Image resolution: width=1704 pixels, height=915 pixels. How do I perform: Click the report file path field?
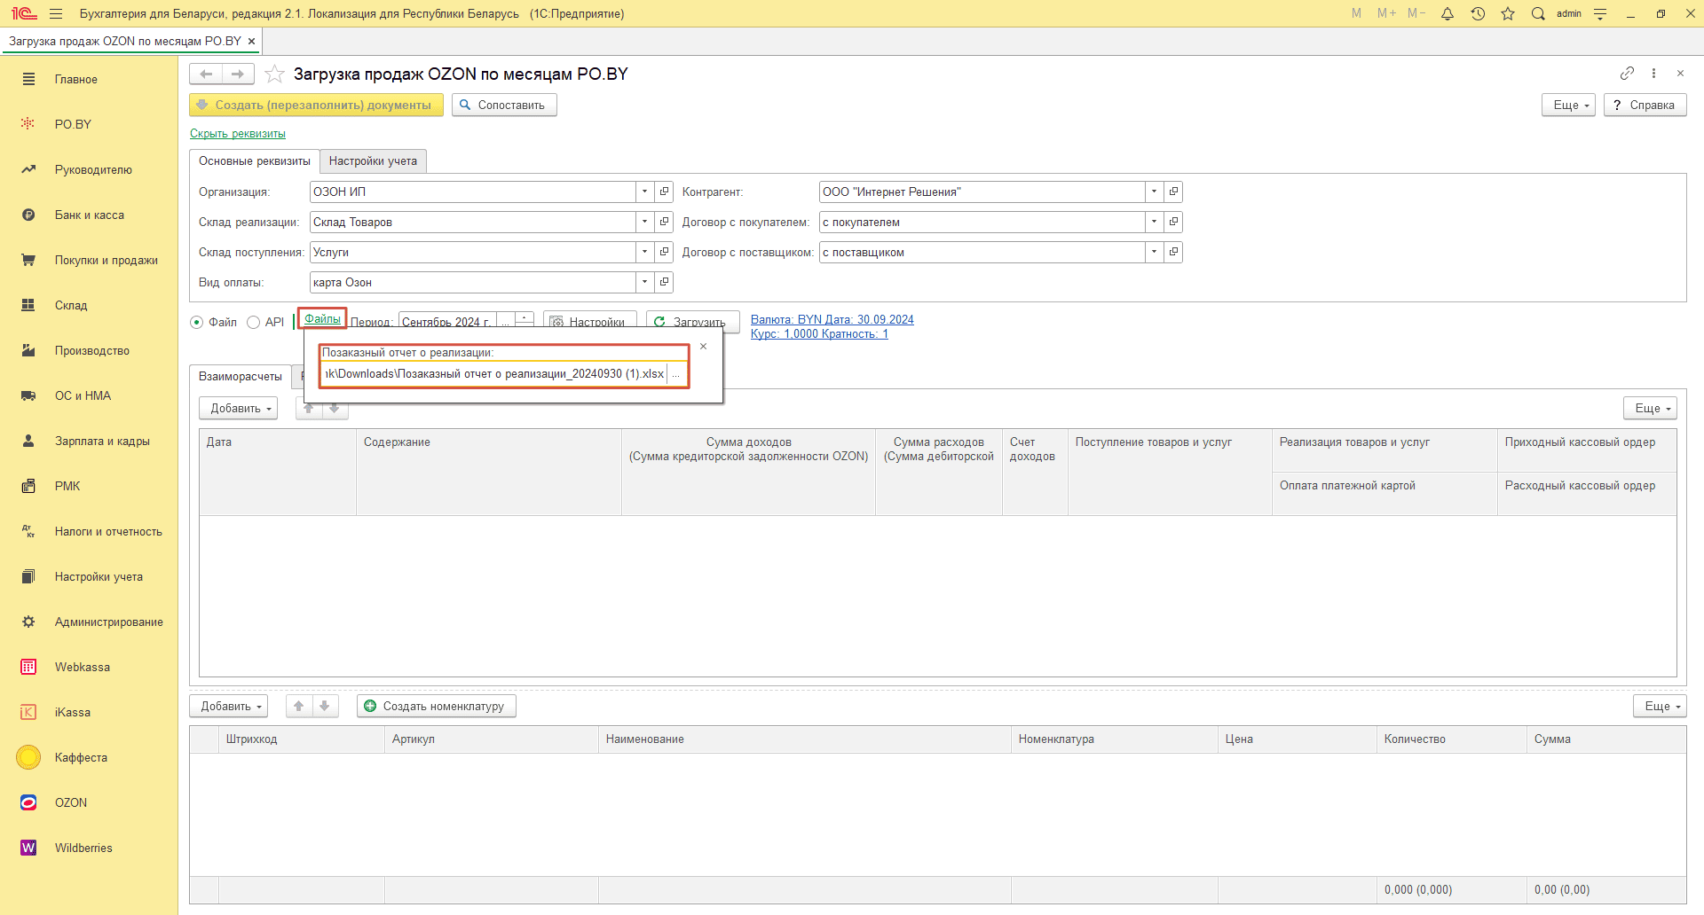(494, 374)
